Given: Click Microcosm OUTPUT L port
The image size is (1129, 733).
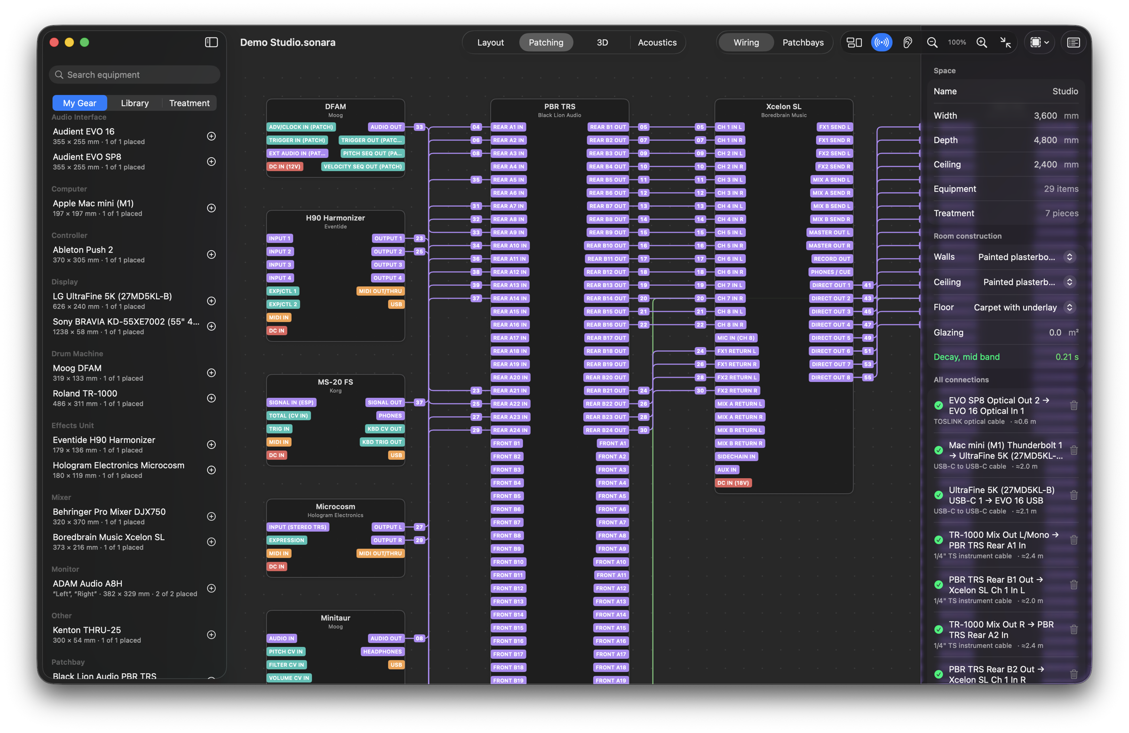Looking at the screenshot, I should click(388, 527).
